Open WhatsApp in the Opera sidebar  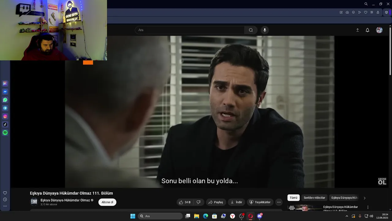click(x=5, y=100)
